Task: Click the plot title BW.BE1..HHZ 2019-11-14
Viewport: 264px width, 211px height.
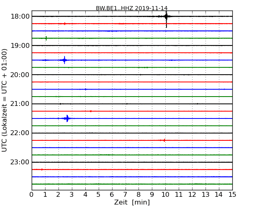Action: [x=132, y=8]
